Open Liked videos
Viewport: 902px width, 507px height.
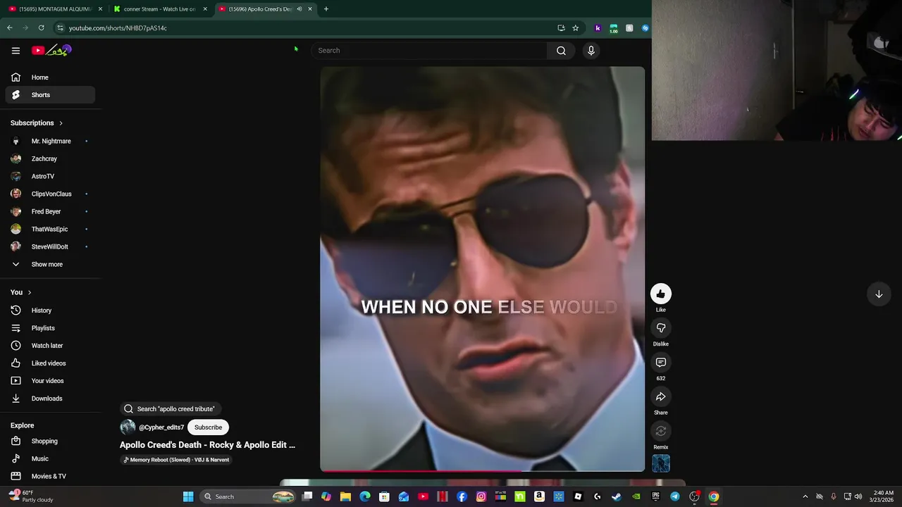pyautogui.click(x=50, y=363)
